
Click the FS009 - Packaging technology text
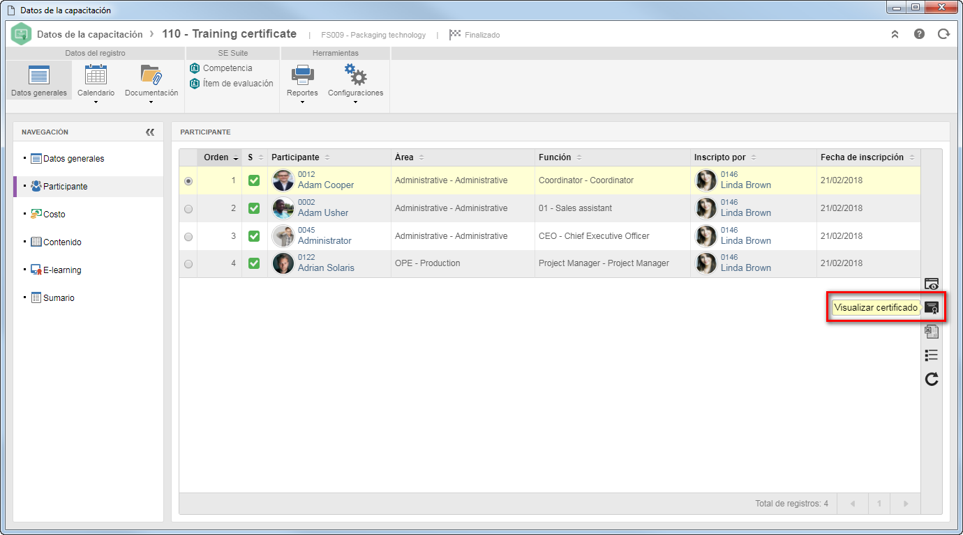[373, 35]
